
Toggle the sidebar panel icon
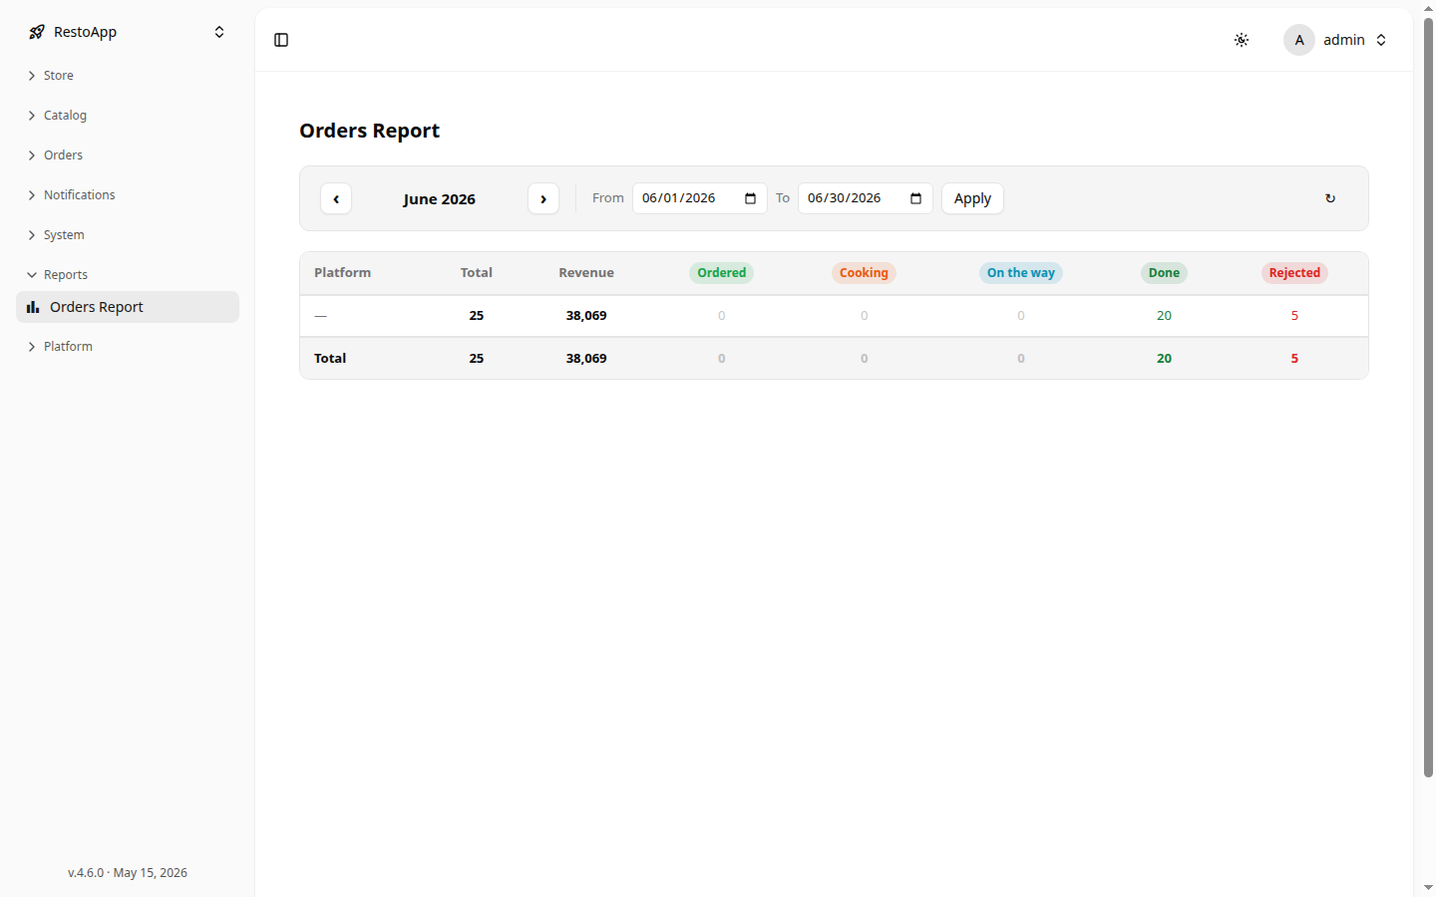click(281, 40)
